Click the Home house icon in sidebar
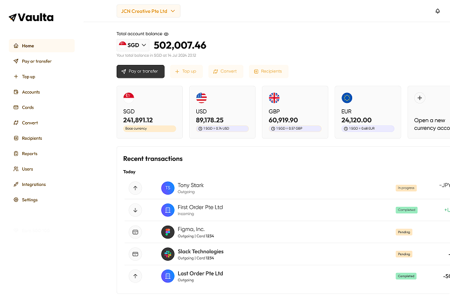This screenshot has height=297, width=450. 16,46
